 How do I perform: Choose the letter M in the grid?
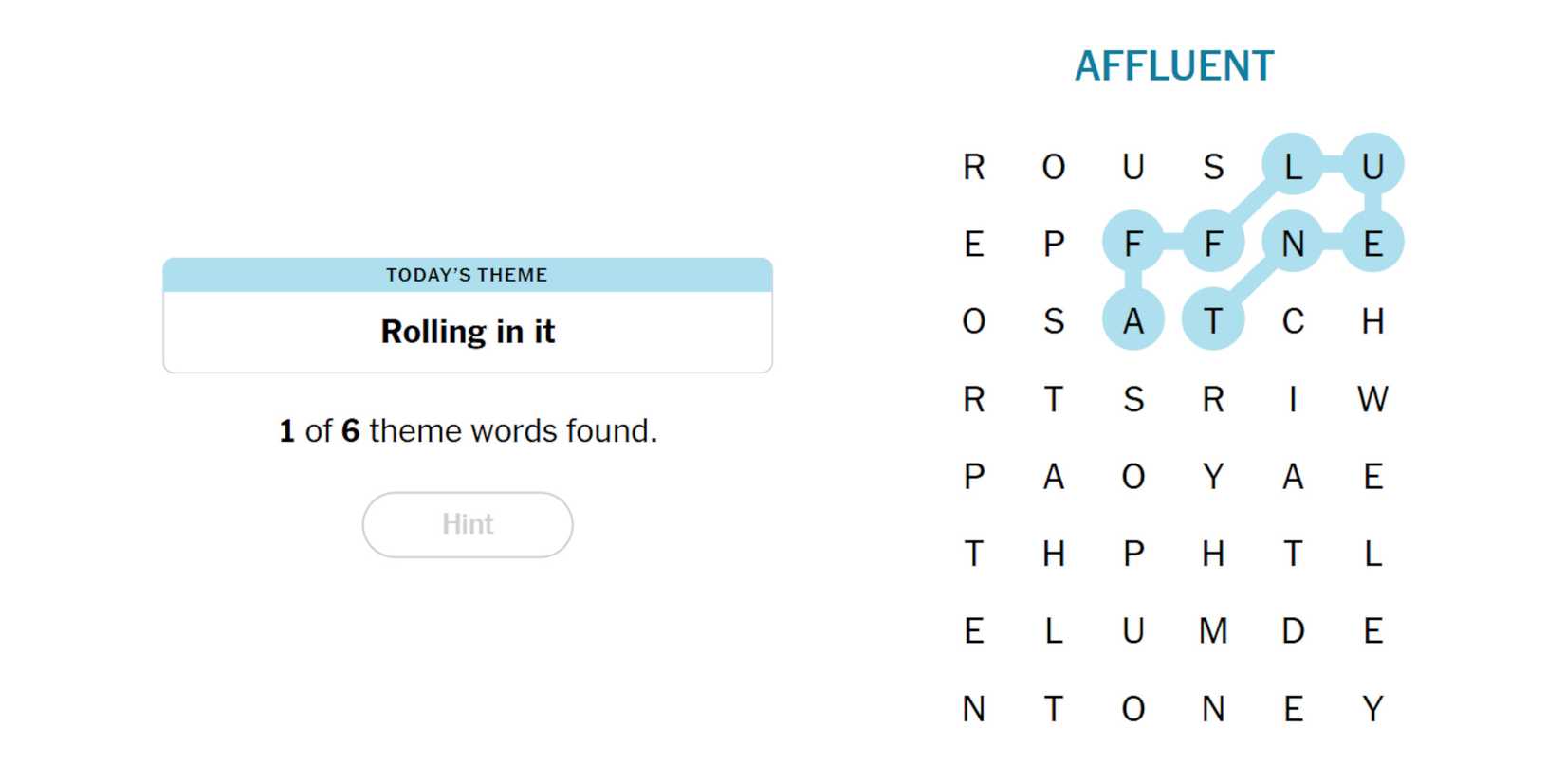tap(1213, 631)
